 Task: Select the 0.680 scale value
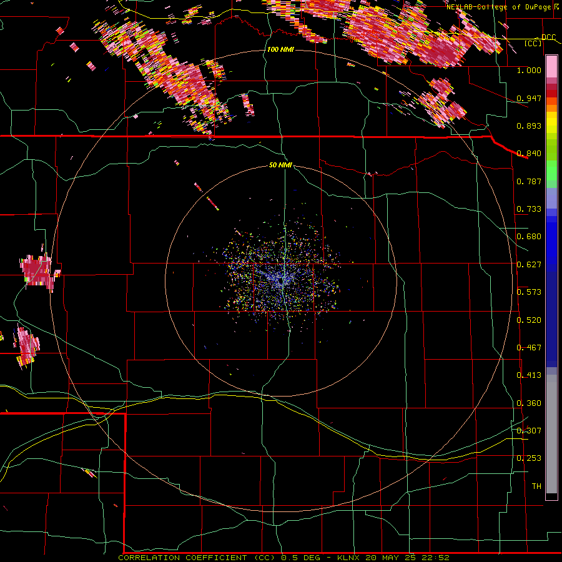pos(529,237)
